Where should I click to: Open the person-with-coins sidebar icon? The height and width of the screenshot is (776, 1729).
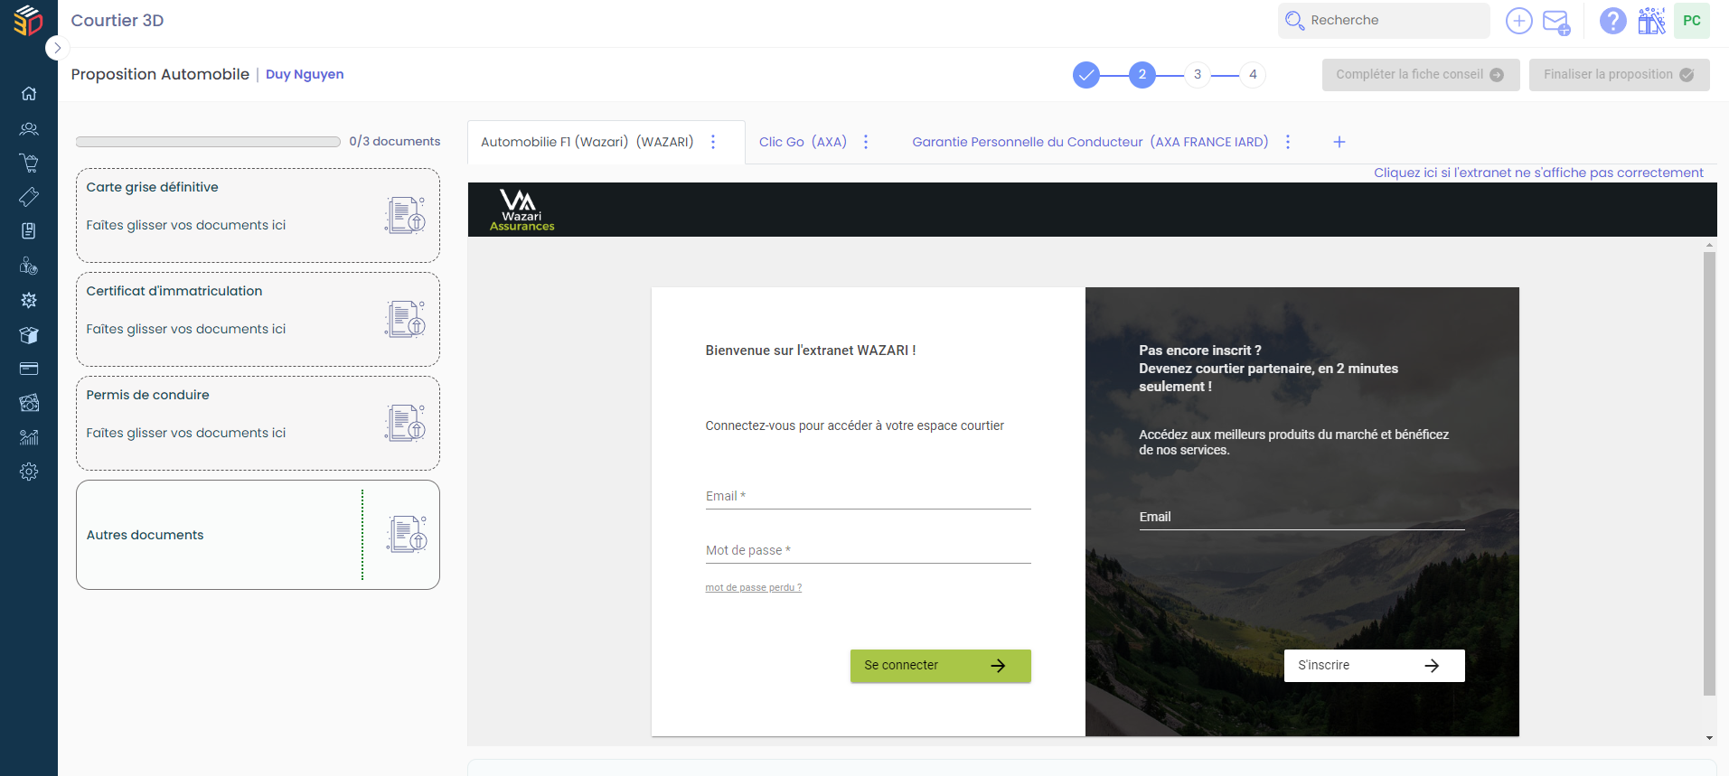[29, 266]
